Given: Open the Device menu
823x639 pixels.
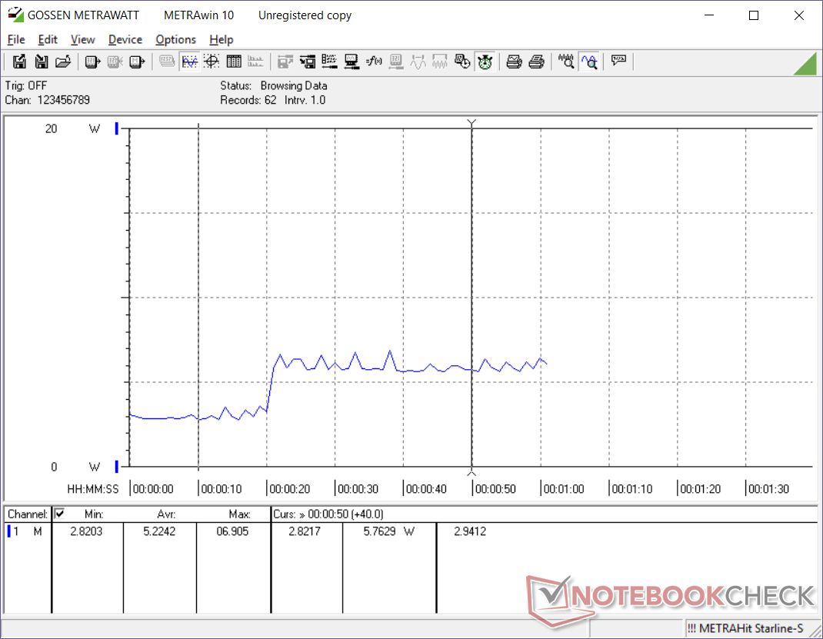Looking at the screenshot, I should [125, 39].
